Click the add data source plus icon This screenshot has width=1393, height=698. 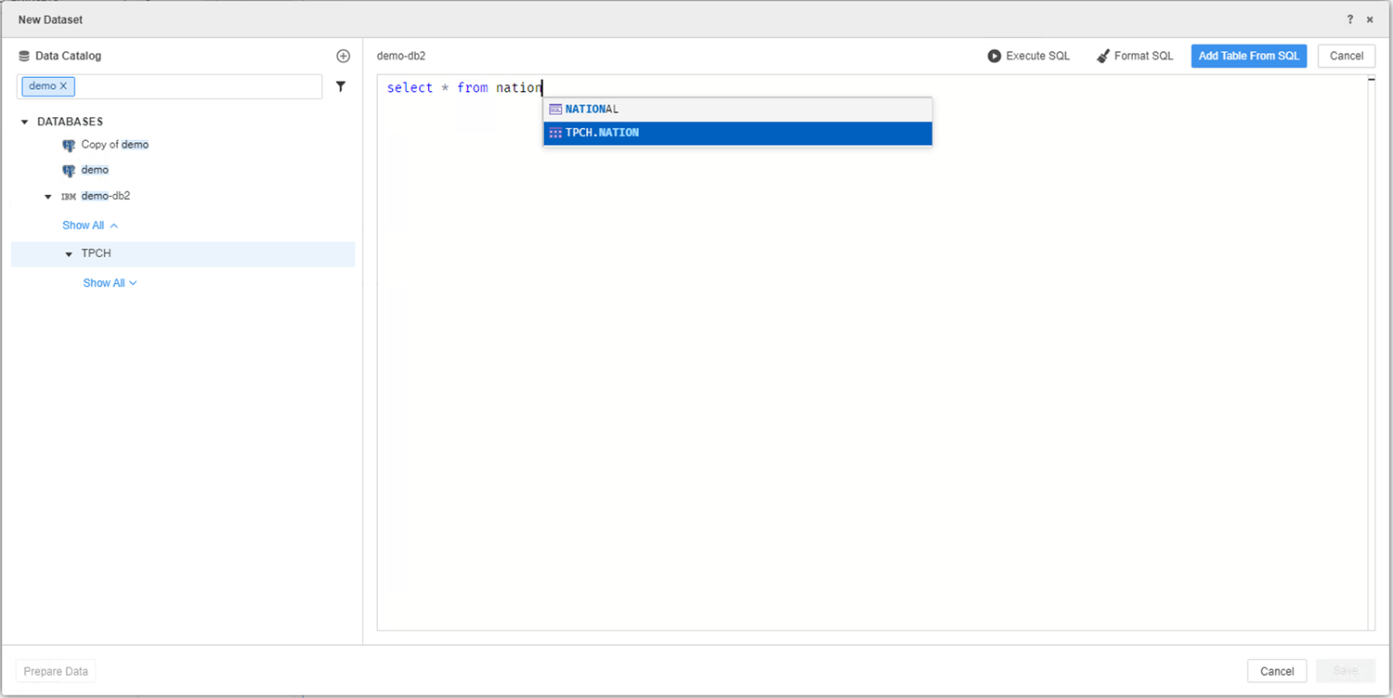(x=343, y=56)
